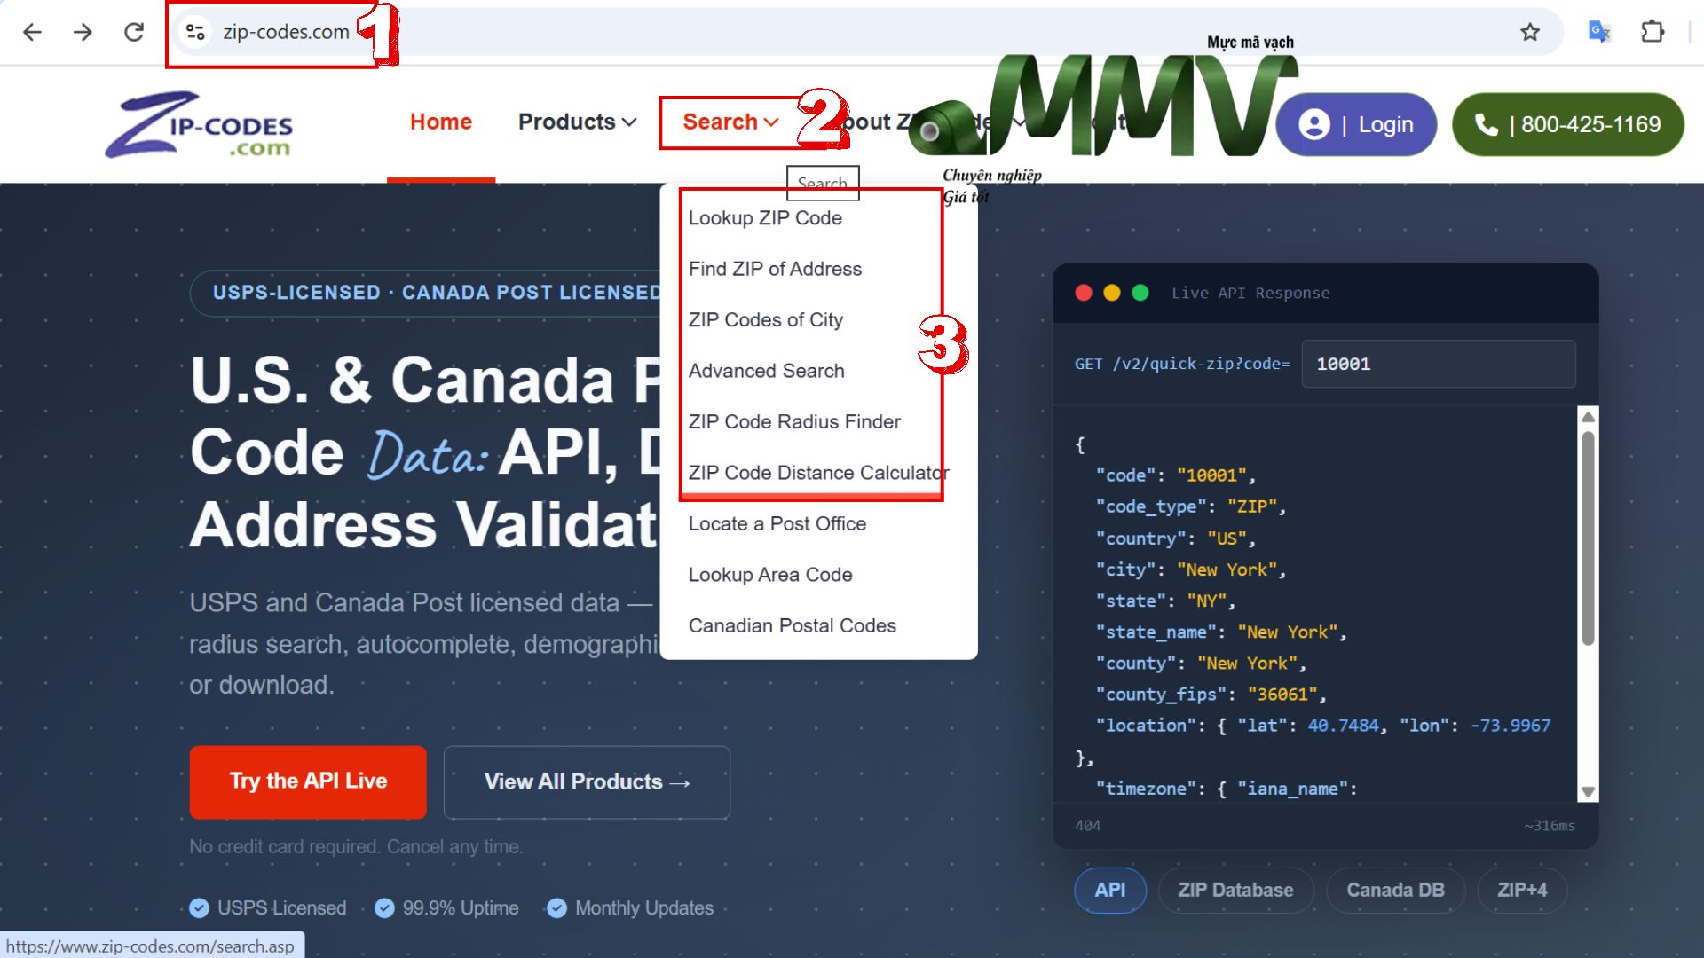
Task: Edit the quick-zip code input 10001
Action: [x=1438, y=364]
